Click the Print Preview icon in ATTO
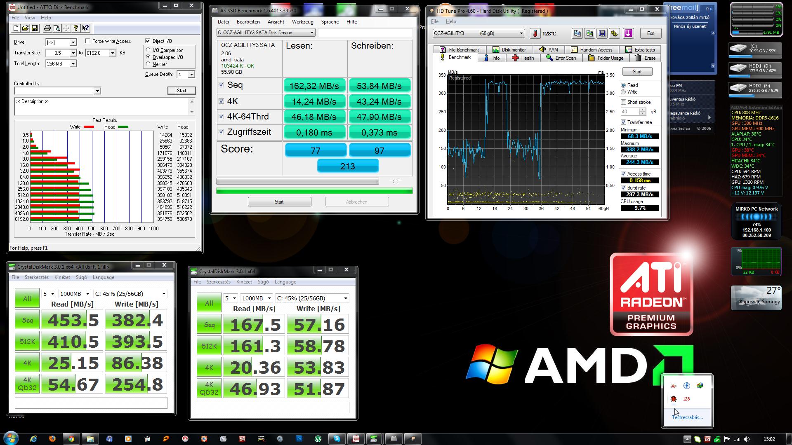The image size is (792, 445). pos(57,28)
